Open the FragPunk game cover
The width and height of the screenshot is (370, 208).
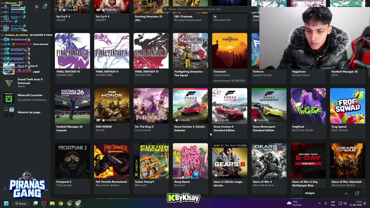point(308,106)
